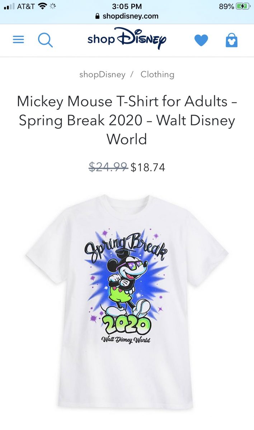Tap the Mickey Mouse T-Shirt product title
The height and width of the screenshot is (430, 254).
click(127, 120)
